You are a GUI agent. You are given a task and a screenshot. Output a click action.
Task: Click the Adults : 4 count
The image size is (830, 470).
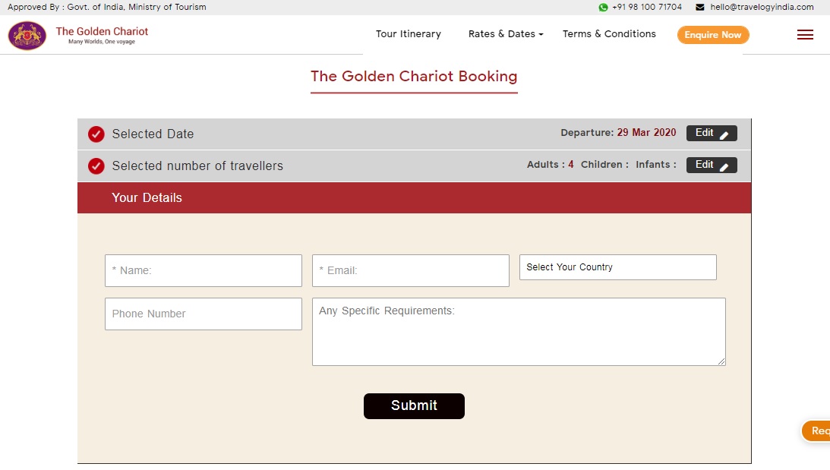[x=550, y=165]
